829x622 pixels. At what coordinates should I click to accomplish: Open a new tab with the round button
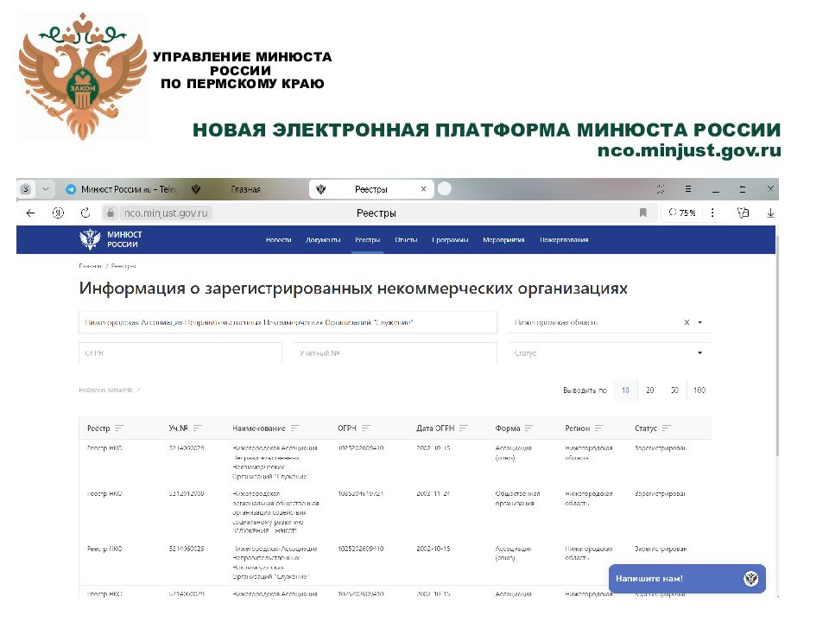point(445,189)
